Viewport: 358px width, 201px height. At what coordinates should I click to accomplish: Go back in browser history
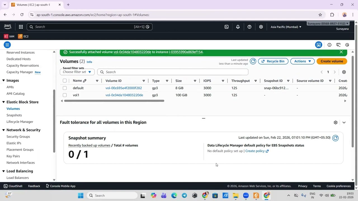coord(5,15)
